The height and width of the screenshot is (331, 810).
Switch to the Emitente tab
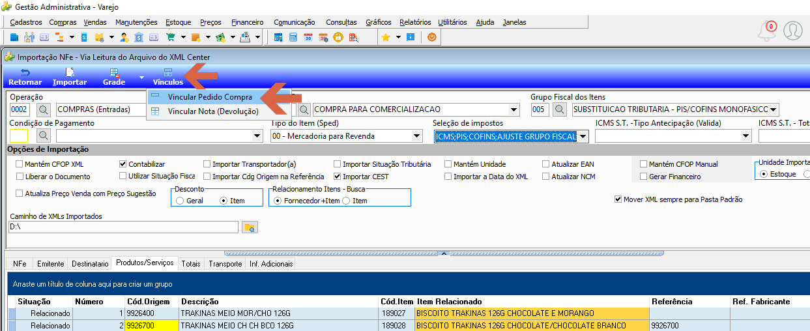tap(51, 264)
